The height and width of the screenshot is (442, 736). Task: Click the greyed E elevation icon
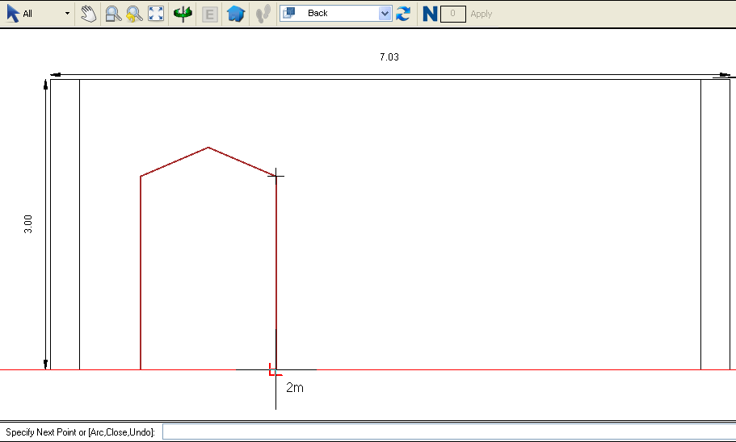210,15
